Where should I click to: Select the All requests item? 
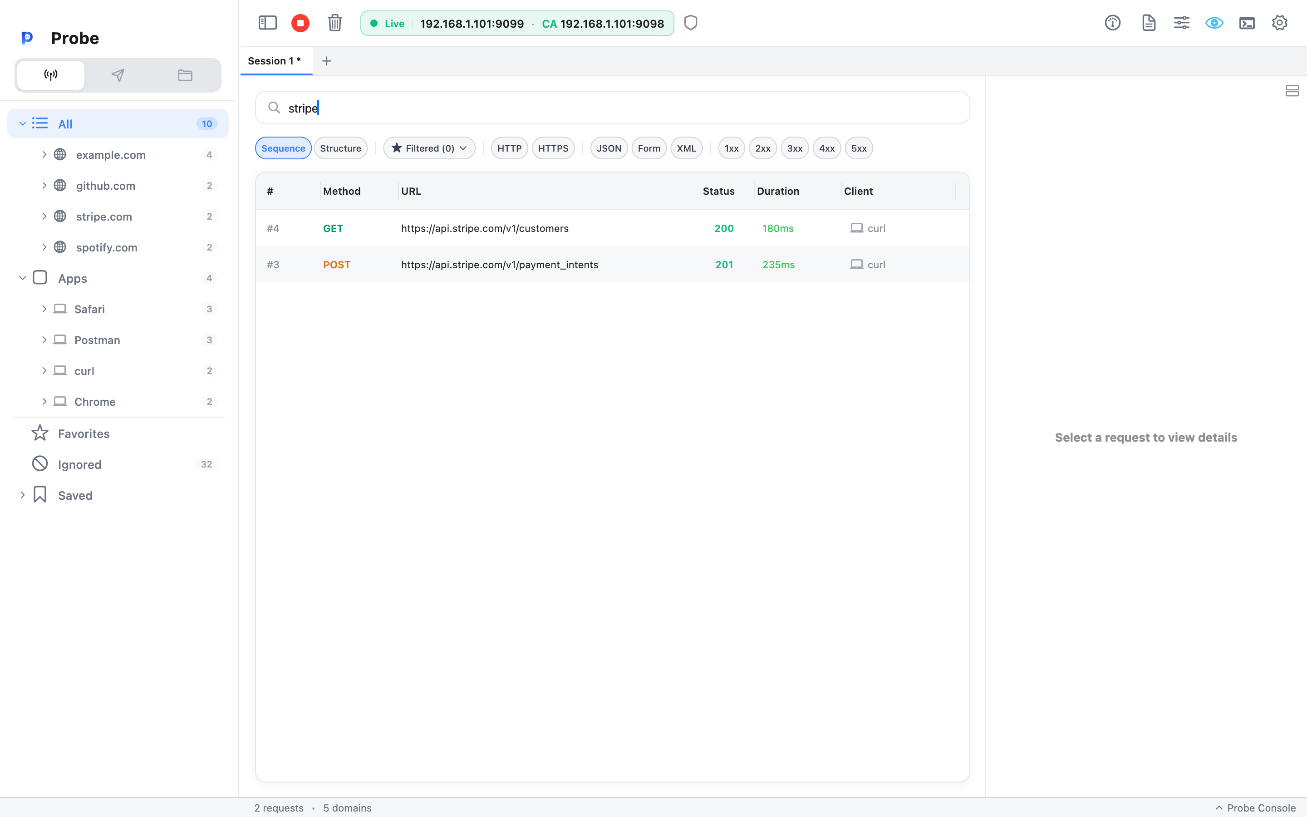tap(118, 124)
